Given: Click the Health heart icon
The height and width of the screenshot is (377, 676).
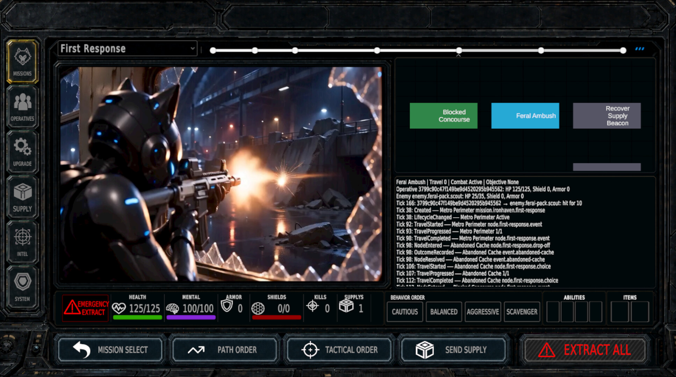Looking at the screenshot, I should pos(119,308).
